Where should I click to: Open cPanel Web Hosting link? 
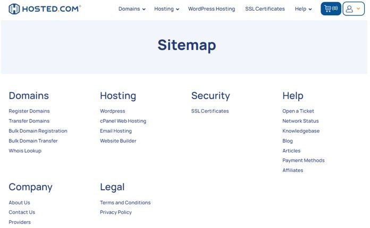coord(123,121)
